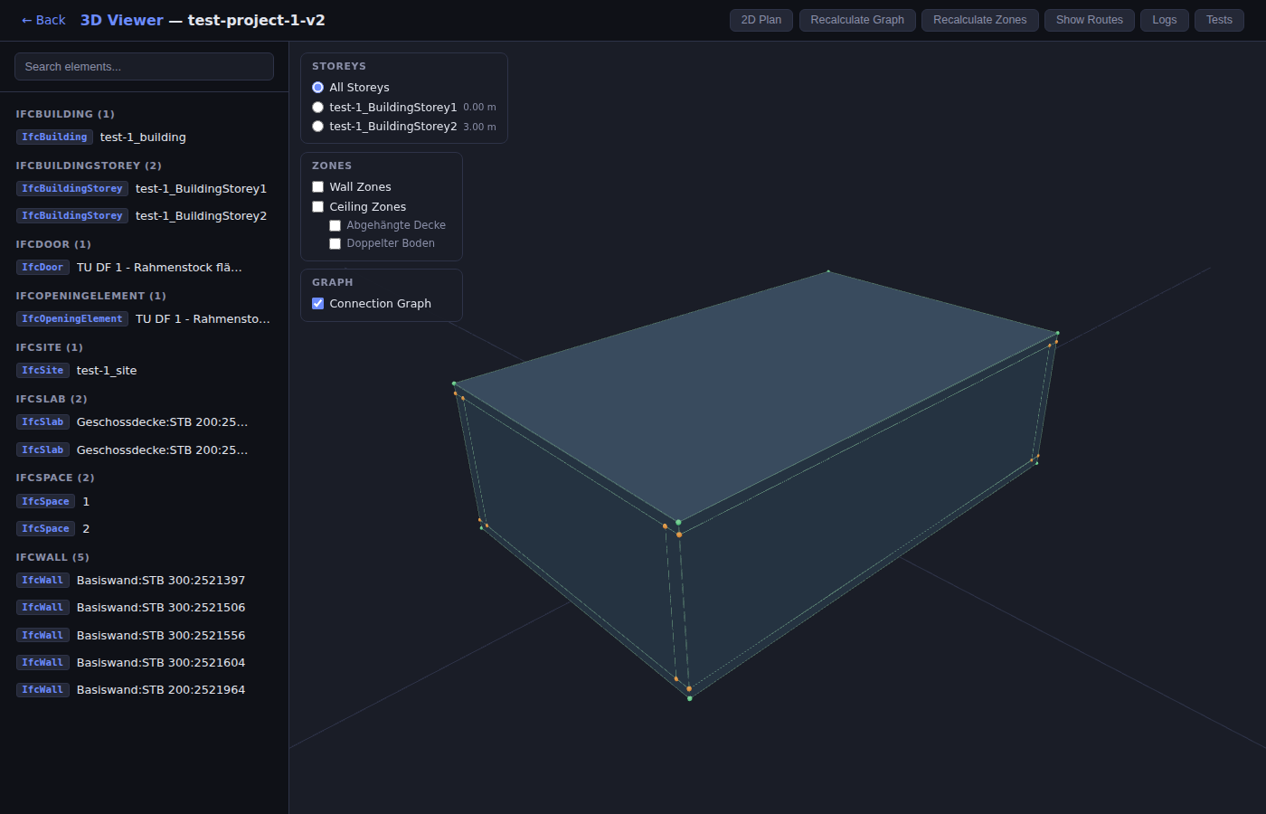Screen dimensions: 1266x814
Task: Click the IfcDoor type badge
Action: (x=43, y=268)
